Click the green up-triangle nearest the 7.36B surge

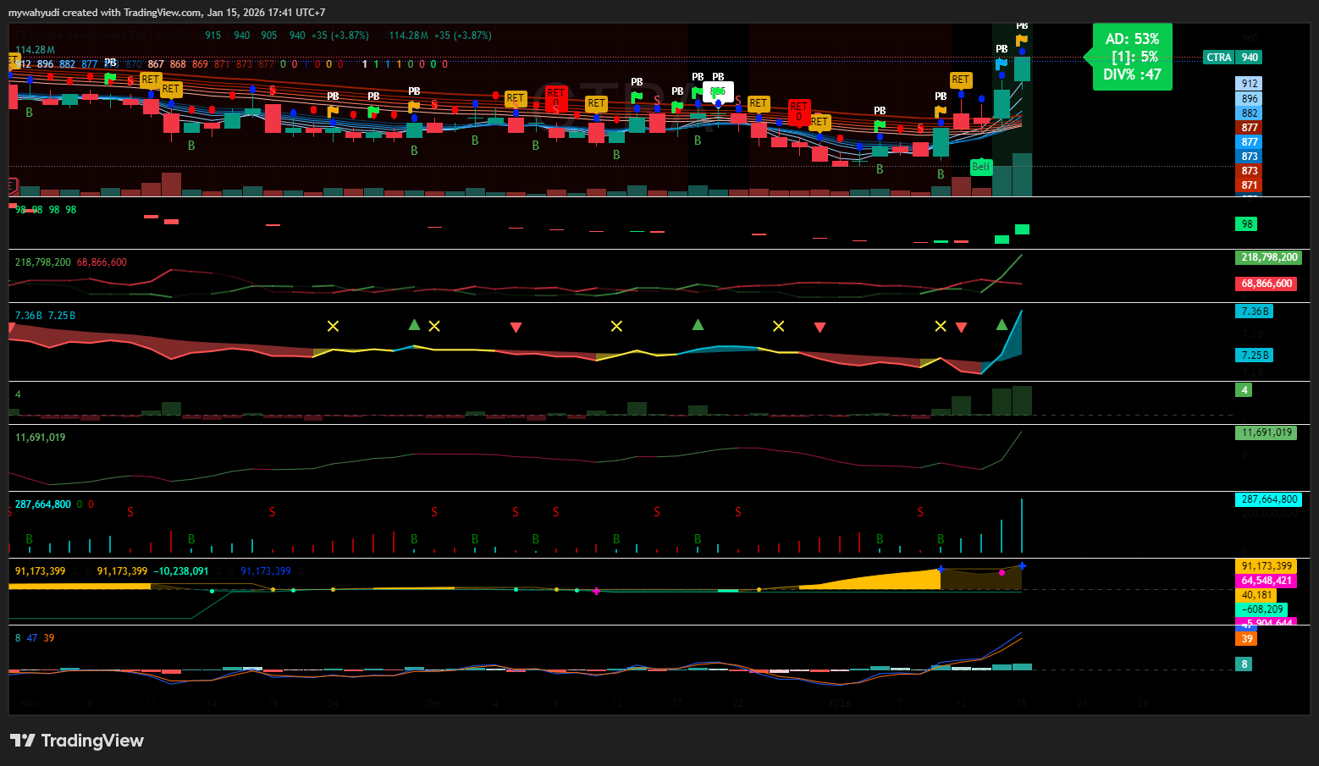coord(1002,325)
